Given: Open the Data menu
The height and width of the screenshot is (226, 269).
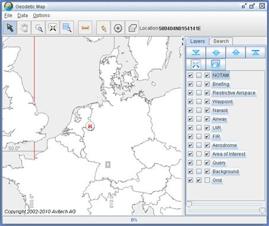Looking at the screenshot, I should coord(23,15).
